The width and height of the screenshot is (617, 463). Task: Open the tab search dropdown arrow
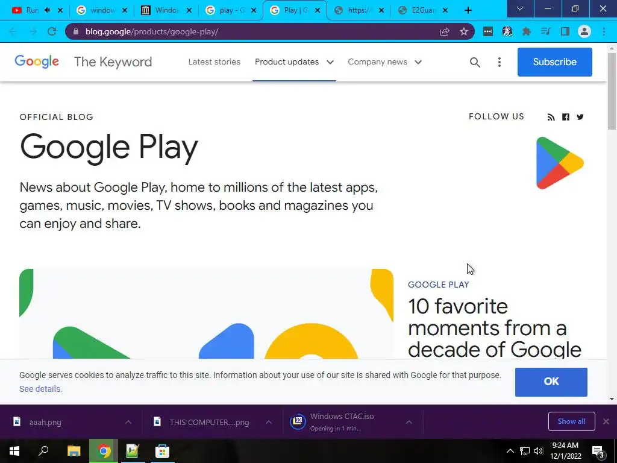pyautogui.click(x=520, y=8)
